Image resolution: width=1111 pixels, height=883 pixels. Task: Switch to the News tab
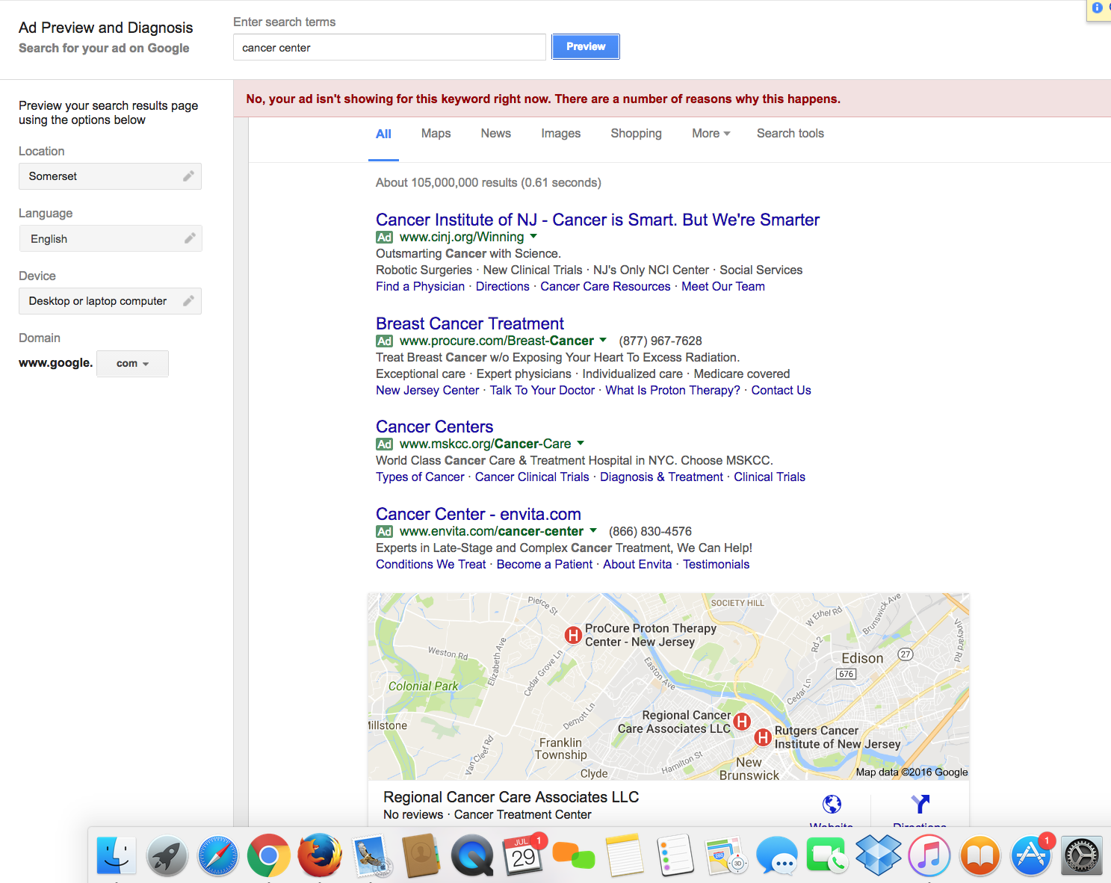pyautogui.click(x=495, y=133)
